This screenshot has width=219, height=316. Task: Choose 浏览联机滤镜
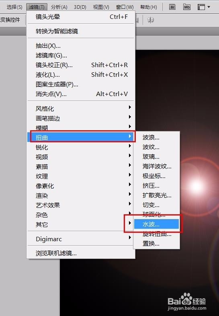pos(81,253)
